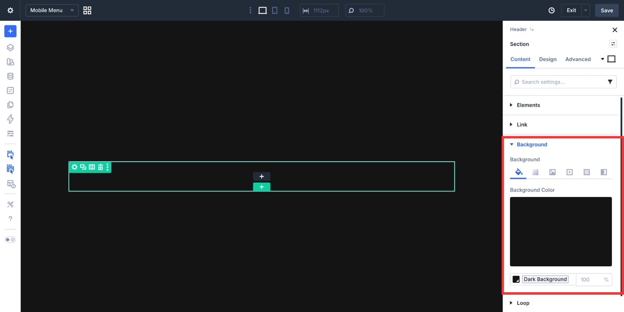The image size is (624, 312).
Task: Select the background image tab
Action: tap(552, 172)
